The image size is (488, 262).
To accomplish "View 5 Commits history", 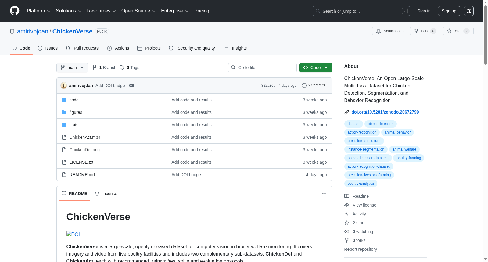I will click(314, 85).
